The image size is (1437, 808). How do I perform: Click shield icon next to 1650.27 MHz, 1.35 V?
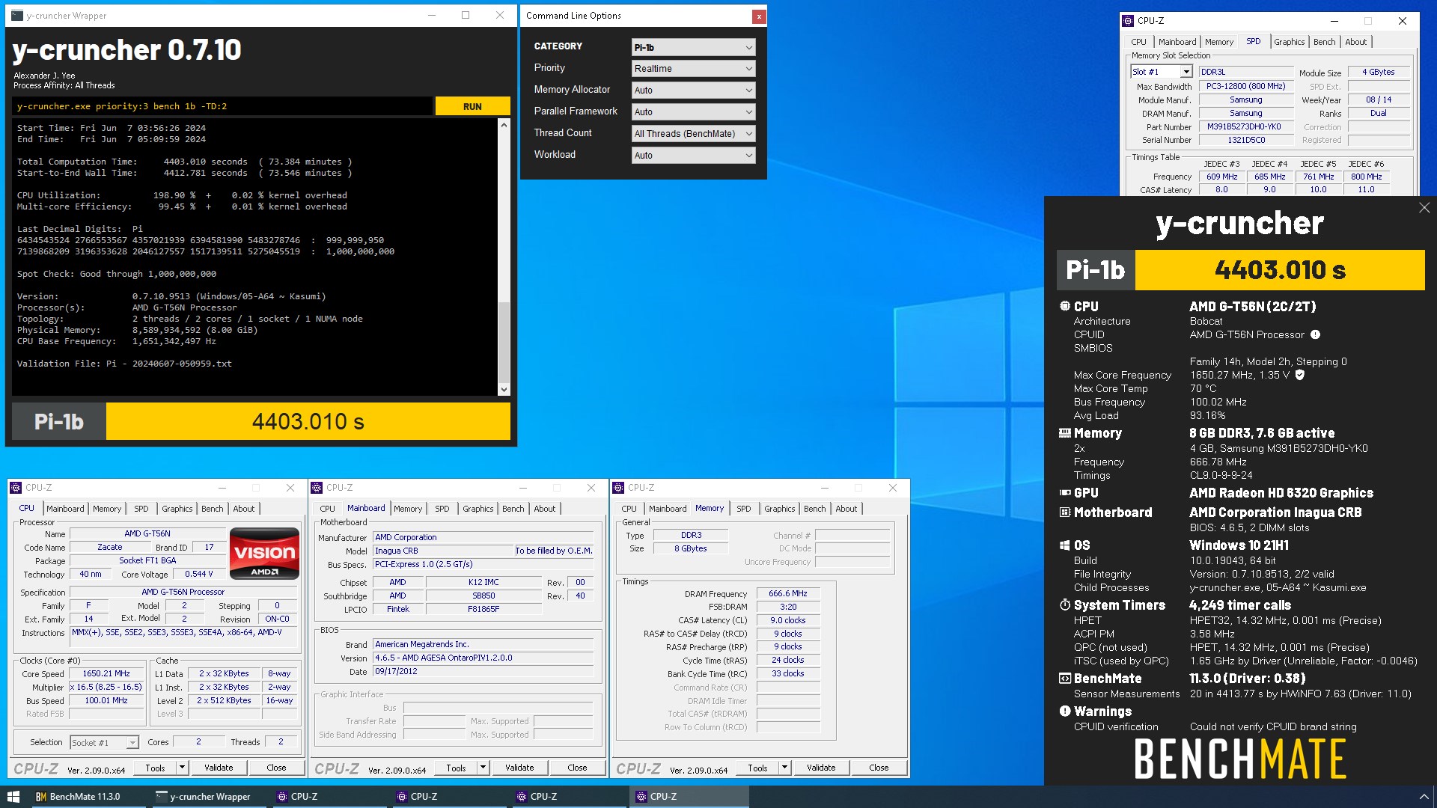pyautogui.click(x=1300, y=375)
